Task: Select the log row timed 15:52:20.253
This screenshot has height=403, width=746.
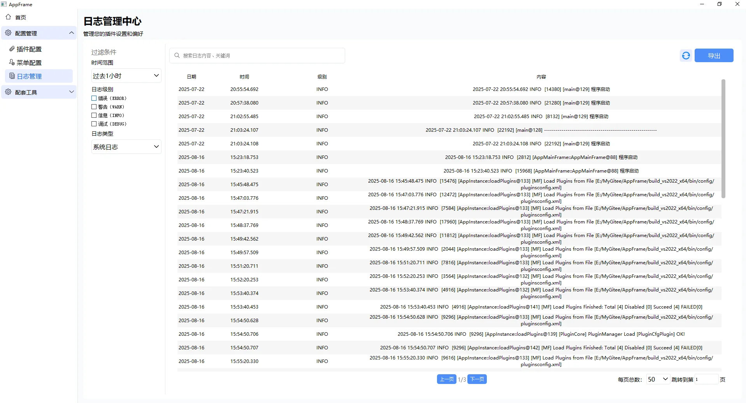Action: [449, 280]
